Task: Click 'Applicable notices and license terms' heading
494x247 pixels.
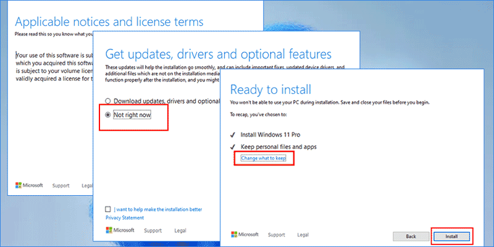Action: [x=109, y=22]
